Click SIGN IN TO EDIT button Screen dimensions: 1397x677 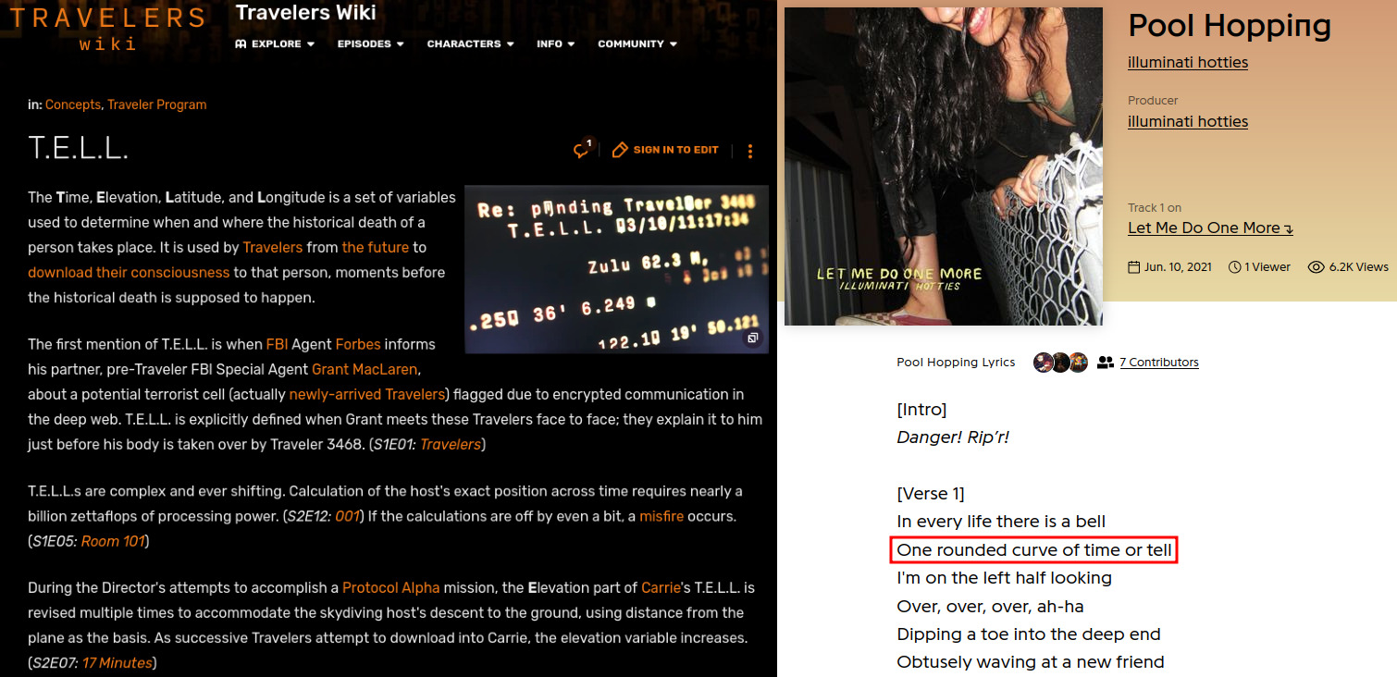click(665, 150)
